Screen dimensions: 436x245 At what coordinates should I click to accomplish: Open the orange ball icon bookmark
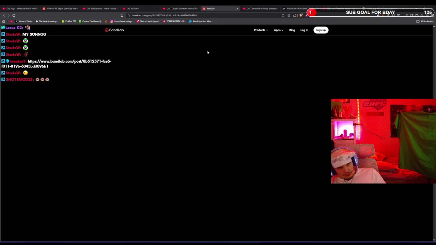coord(107,21)
